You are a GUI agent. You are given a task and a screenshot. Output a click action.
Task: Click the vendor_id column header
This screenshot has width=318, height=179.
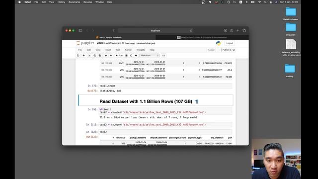(x=120, y=138)
